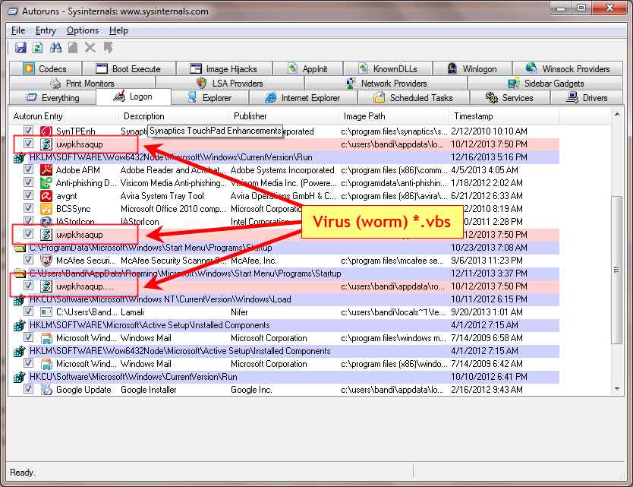Select the HKLM Wow6432Node Active Setup key row
This screenshot has height=487, width=633.
(286, 351)
